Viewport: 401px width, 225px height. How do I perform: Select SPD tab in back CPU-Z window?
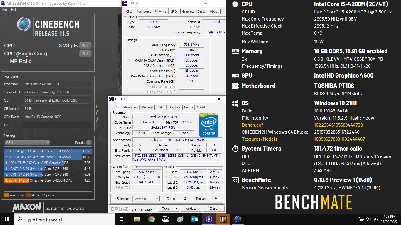click(x=174, y=11)
